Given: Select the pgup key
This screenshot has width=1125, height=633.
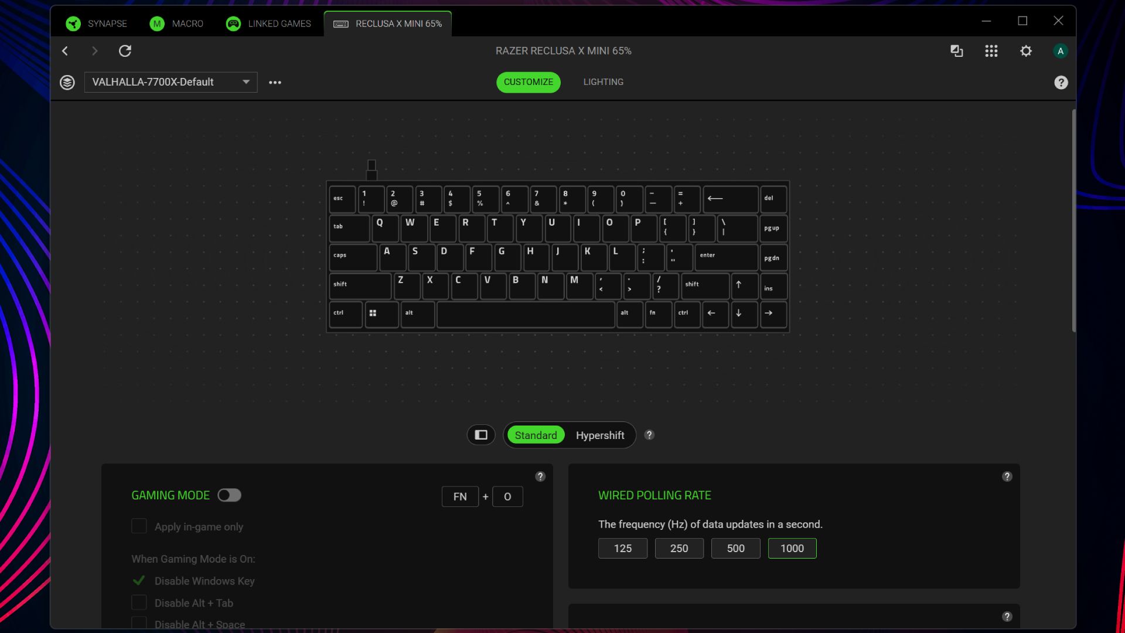Looking at the screenshot, I should [773, 228].
